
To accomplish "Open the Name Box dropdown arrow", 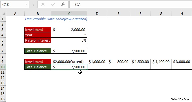I will pyautogui.click(x=26, y=4).
